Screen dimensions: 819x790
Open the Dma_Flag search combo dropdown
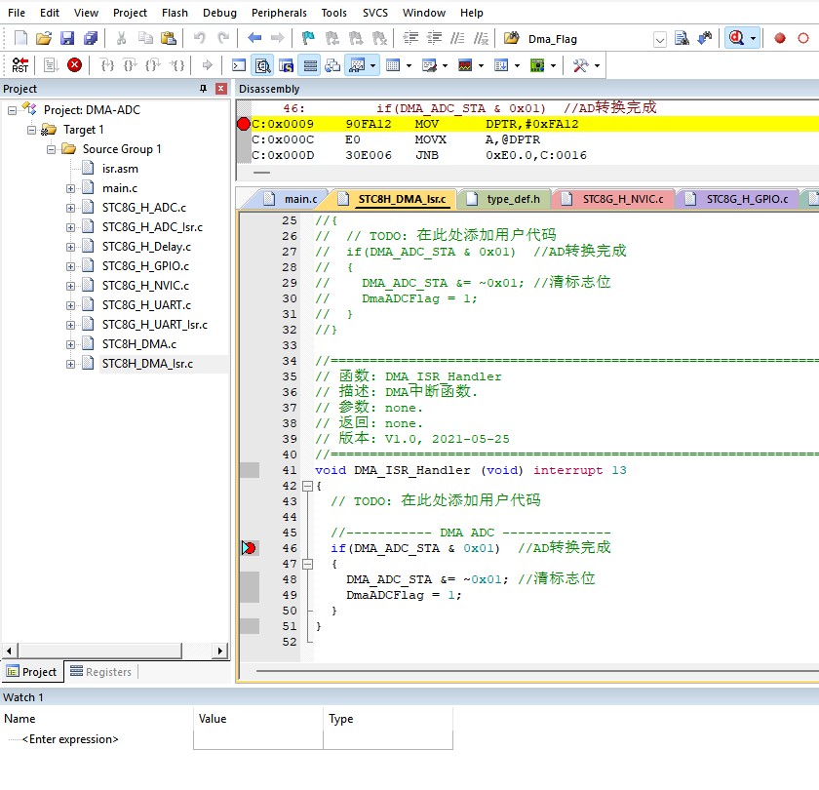click(660, 39)
